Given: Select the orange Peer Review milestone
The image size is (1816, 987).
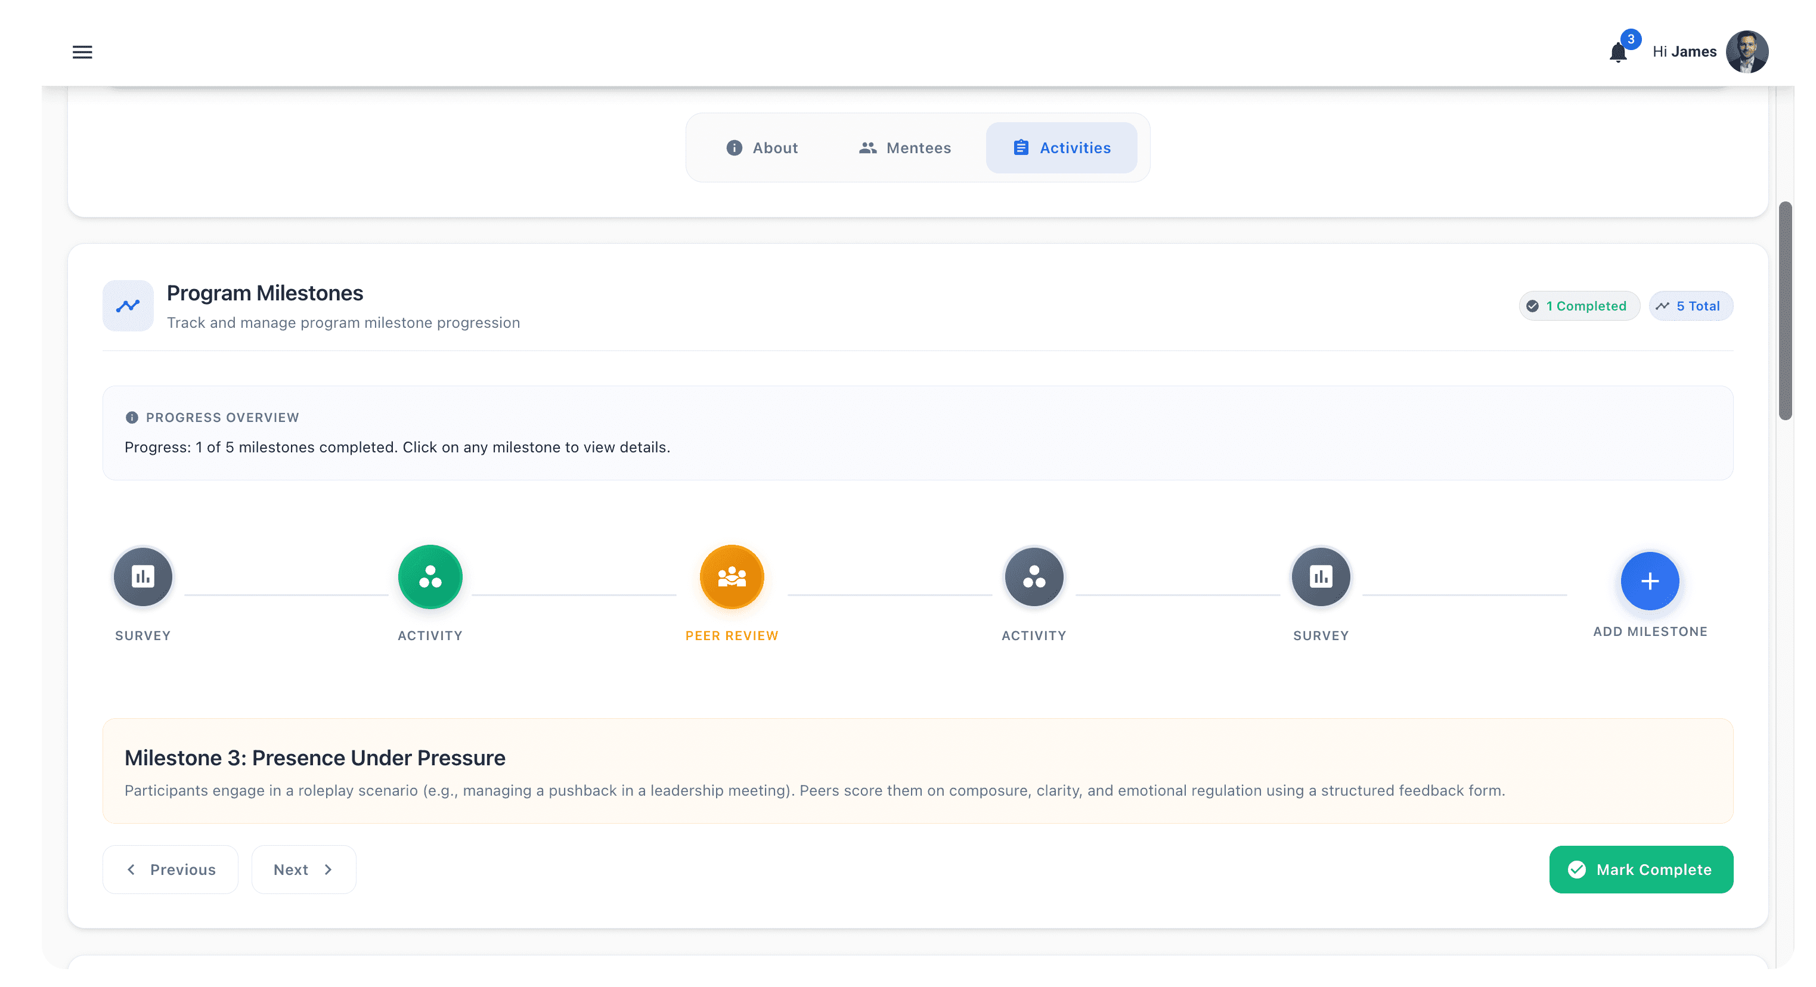Looking at the screenshot, I should click(732, 577).
